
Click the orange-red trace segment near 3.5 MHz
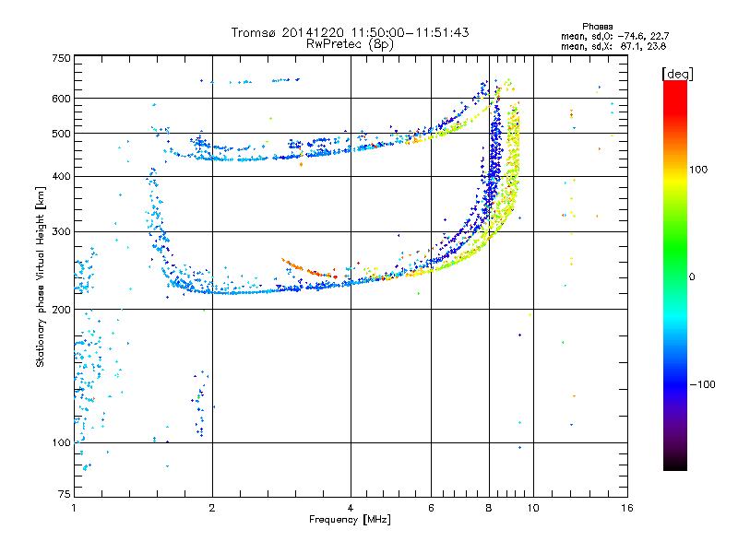[309, 269]
